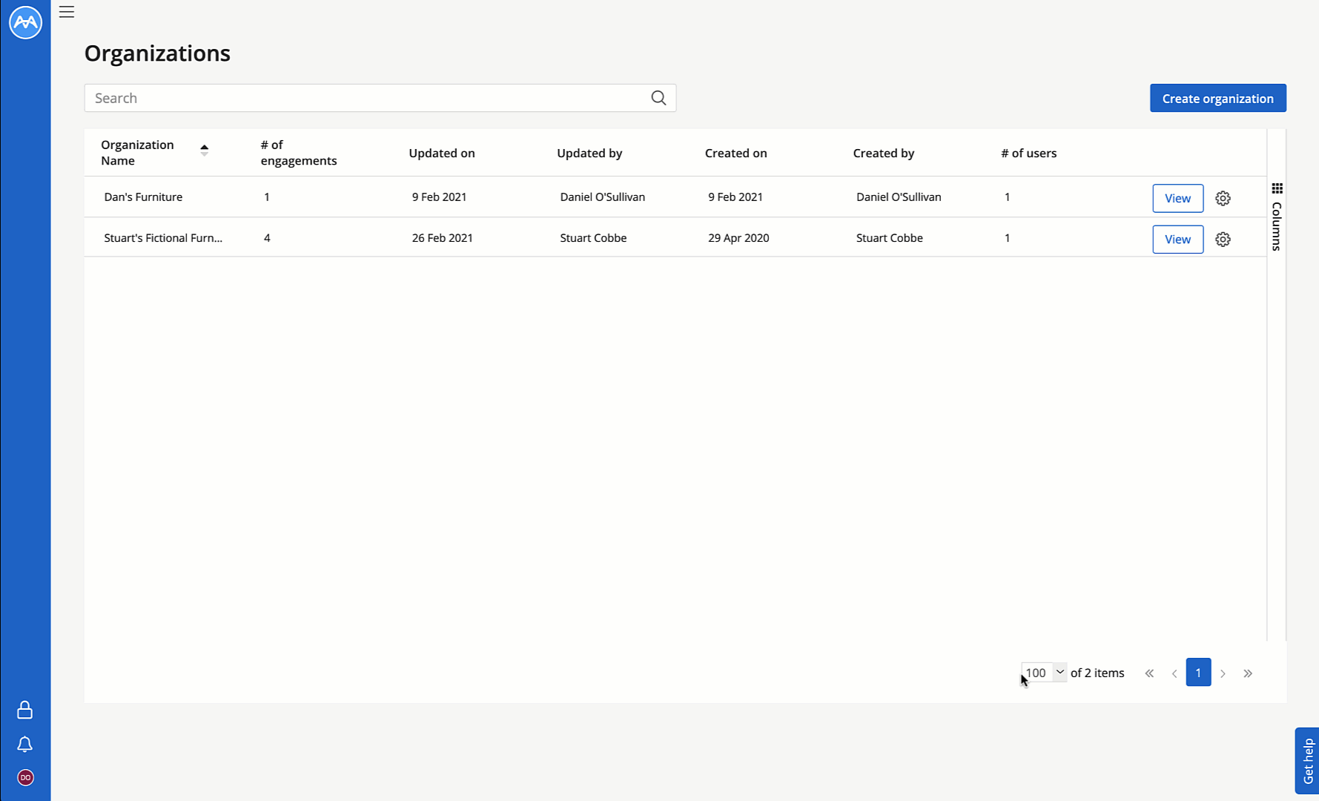Go to last page of results
Viewport: 1319px width, 801px height.
[1248, 673]
